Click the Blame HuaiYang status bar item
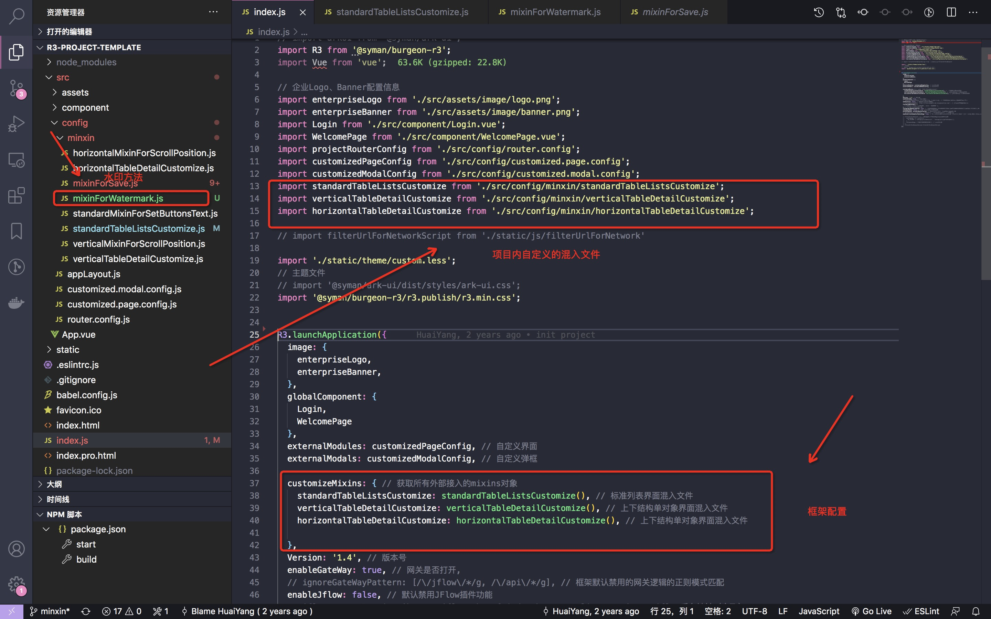991x619 pixels. pos(247,611)
